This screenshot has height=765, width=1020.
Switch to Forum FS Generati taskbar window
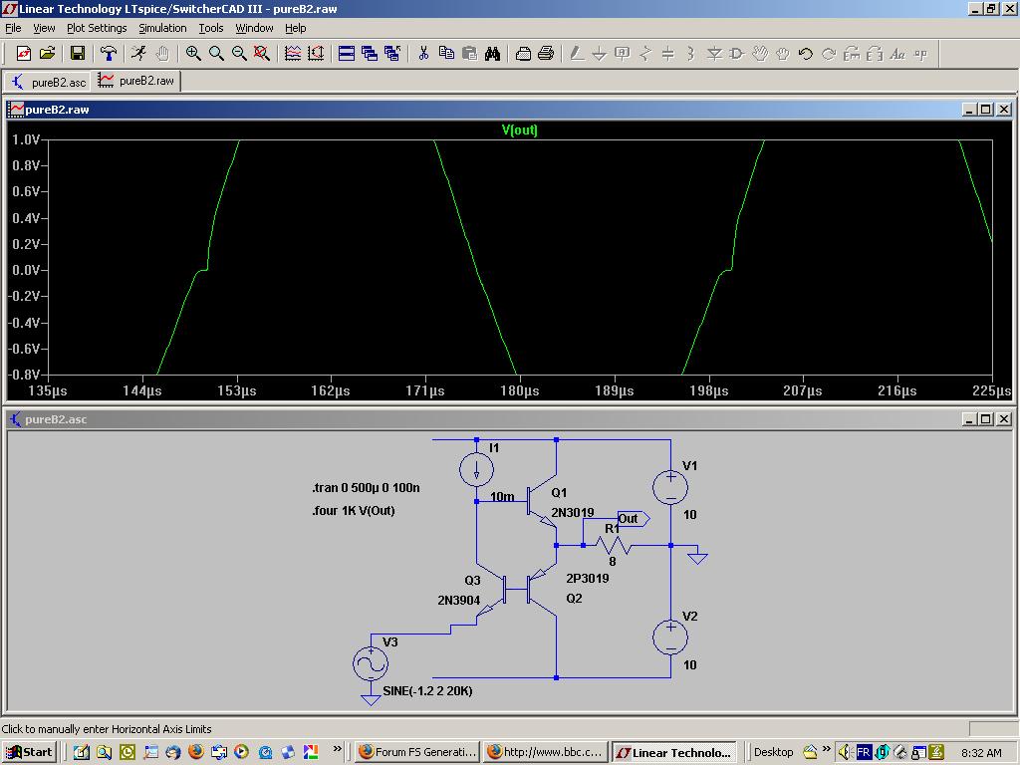(416, 752)
